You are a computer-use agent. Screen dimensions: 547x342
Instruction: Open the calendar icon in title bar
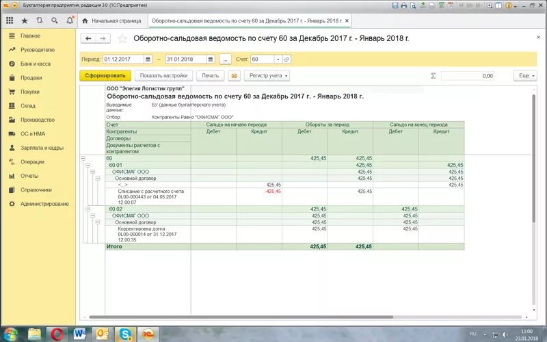[451, 5]
